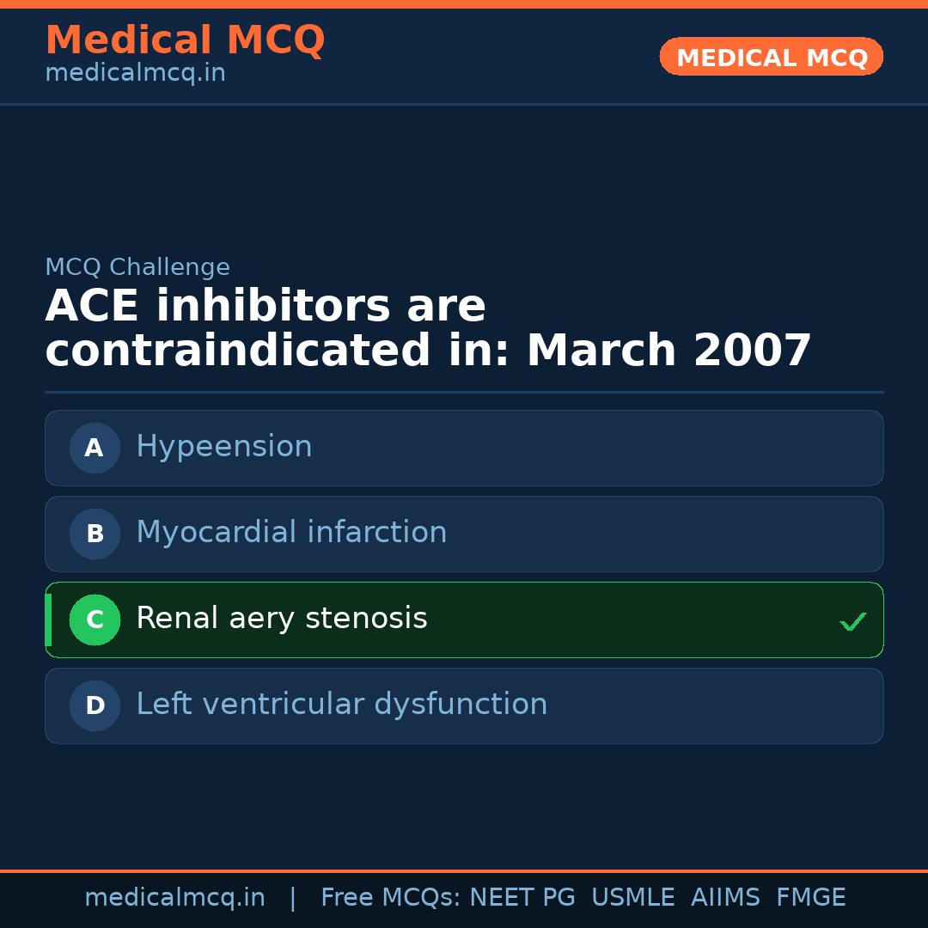928x928 pixels.
Task: Click the Free MCQs text in the footer
Action: (390, 898)
